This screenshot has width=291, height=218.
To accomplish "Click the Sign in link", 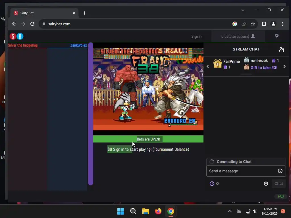I will tap(196, 37).
